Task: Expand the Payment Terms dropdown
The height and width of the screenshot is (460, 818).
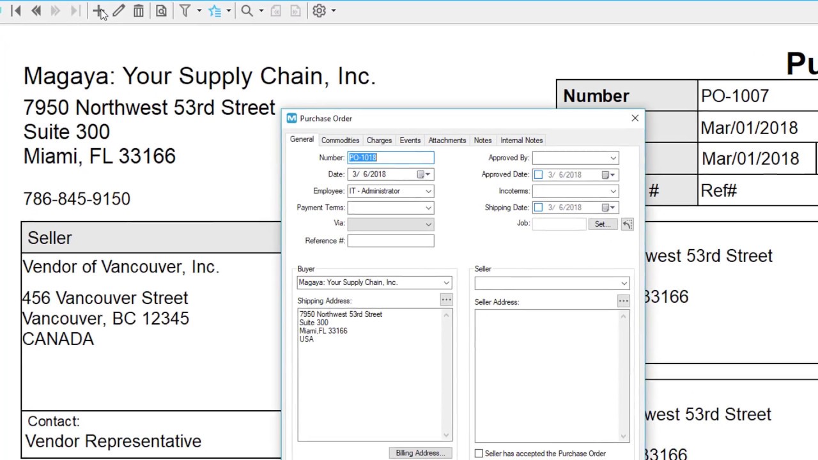Action: pyautogui.click(x=428, y=208)
